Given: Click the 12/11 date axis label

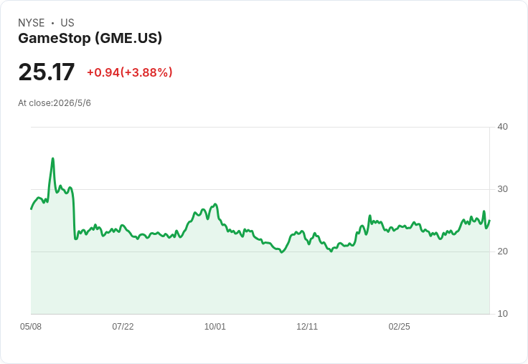Looking at the screenshot, I should (307, 327).
